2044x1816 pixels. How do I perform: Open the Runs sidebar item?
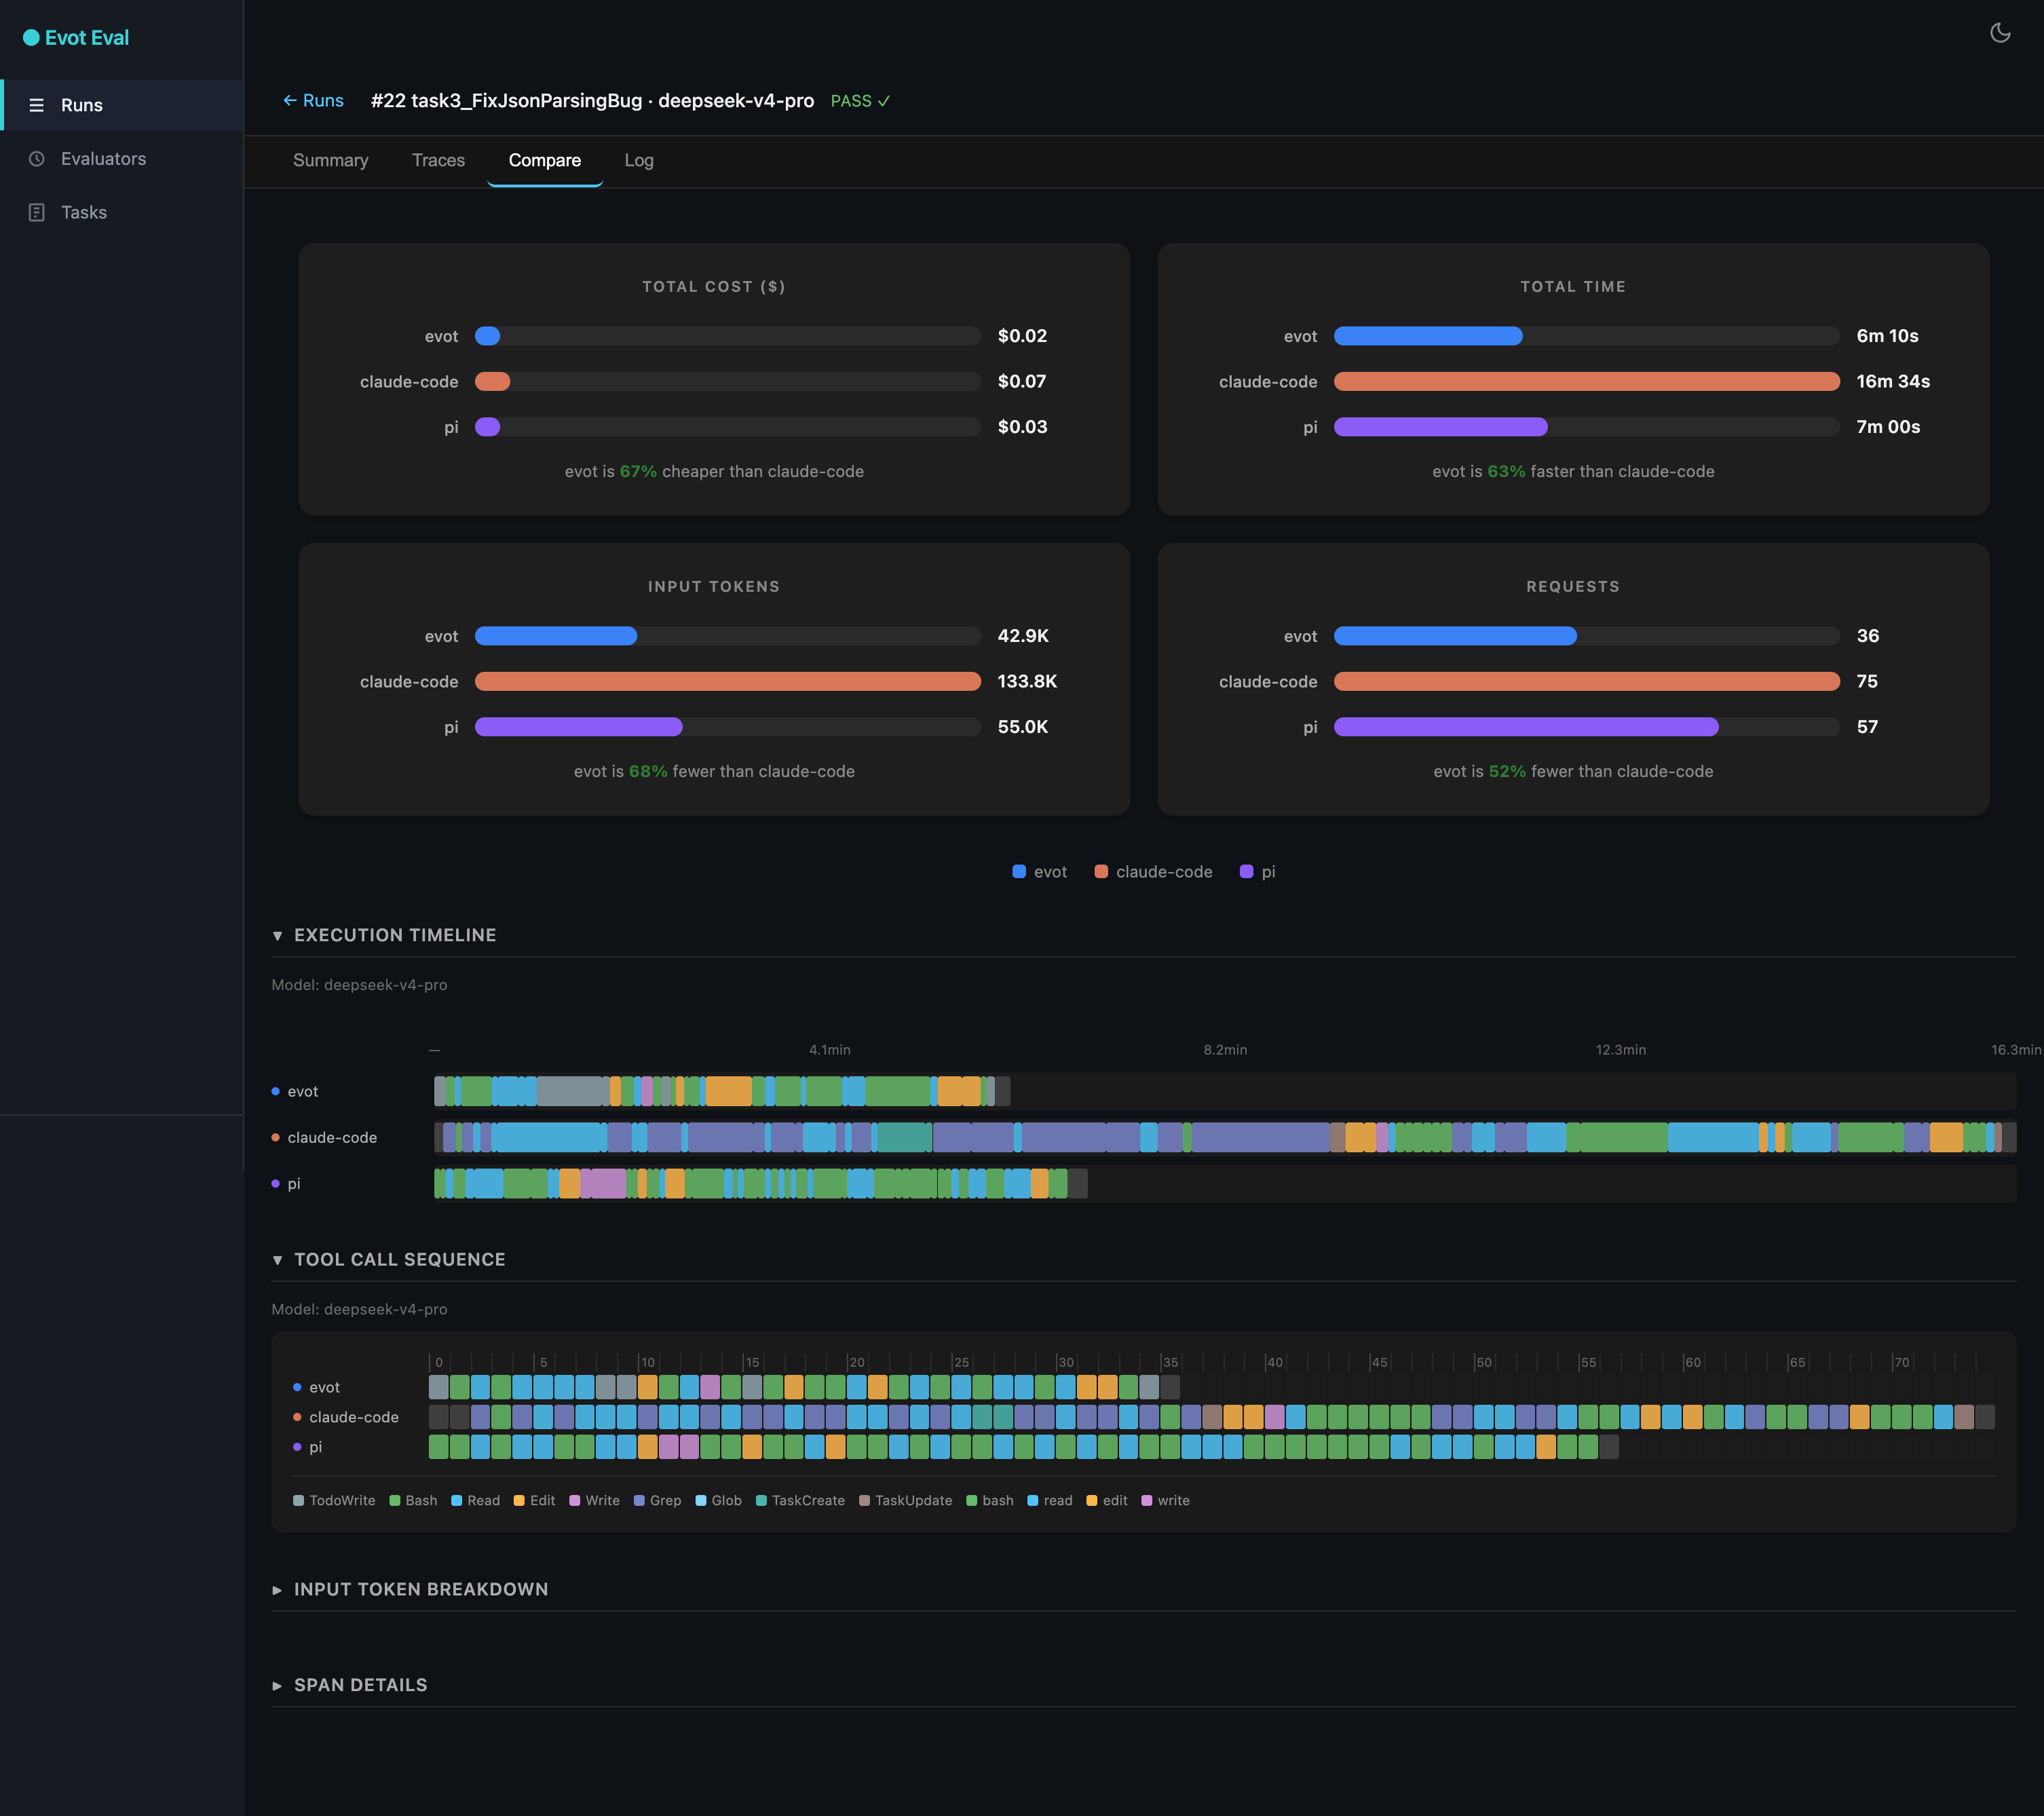pyautogui.click(x=122, y=105)
